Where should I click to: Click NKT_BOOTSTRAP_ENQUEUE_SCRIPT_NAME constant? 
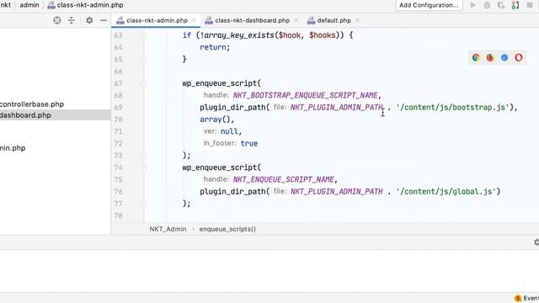pos(305,95)
